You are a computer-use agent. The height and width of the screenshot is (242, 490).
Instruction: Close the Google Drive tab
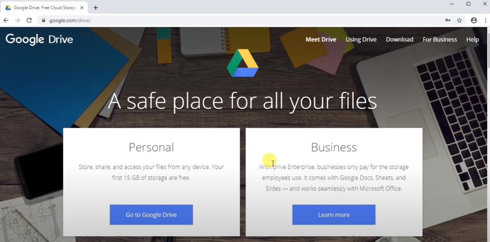(x=82, y=8)
